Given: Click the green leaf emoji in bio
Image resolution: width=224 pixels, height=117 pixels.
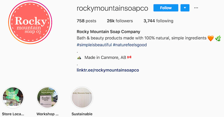Looking at the screenshot, I should tap(218, 38).
